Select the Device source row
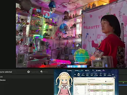This screenshot has width=127, height=95. point(26,80)
